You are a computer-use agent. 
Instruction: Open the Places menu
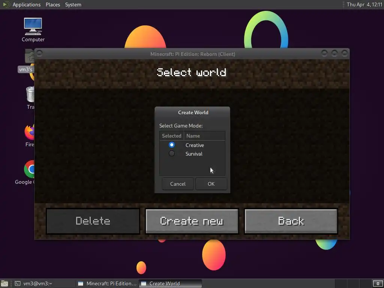53,4
